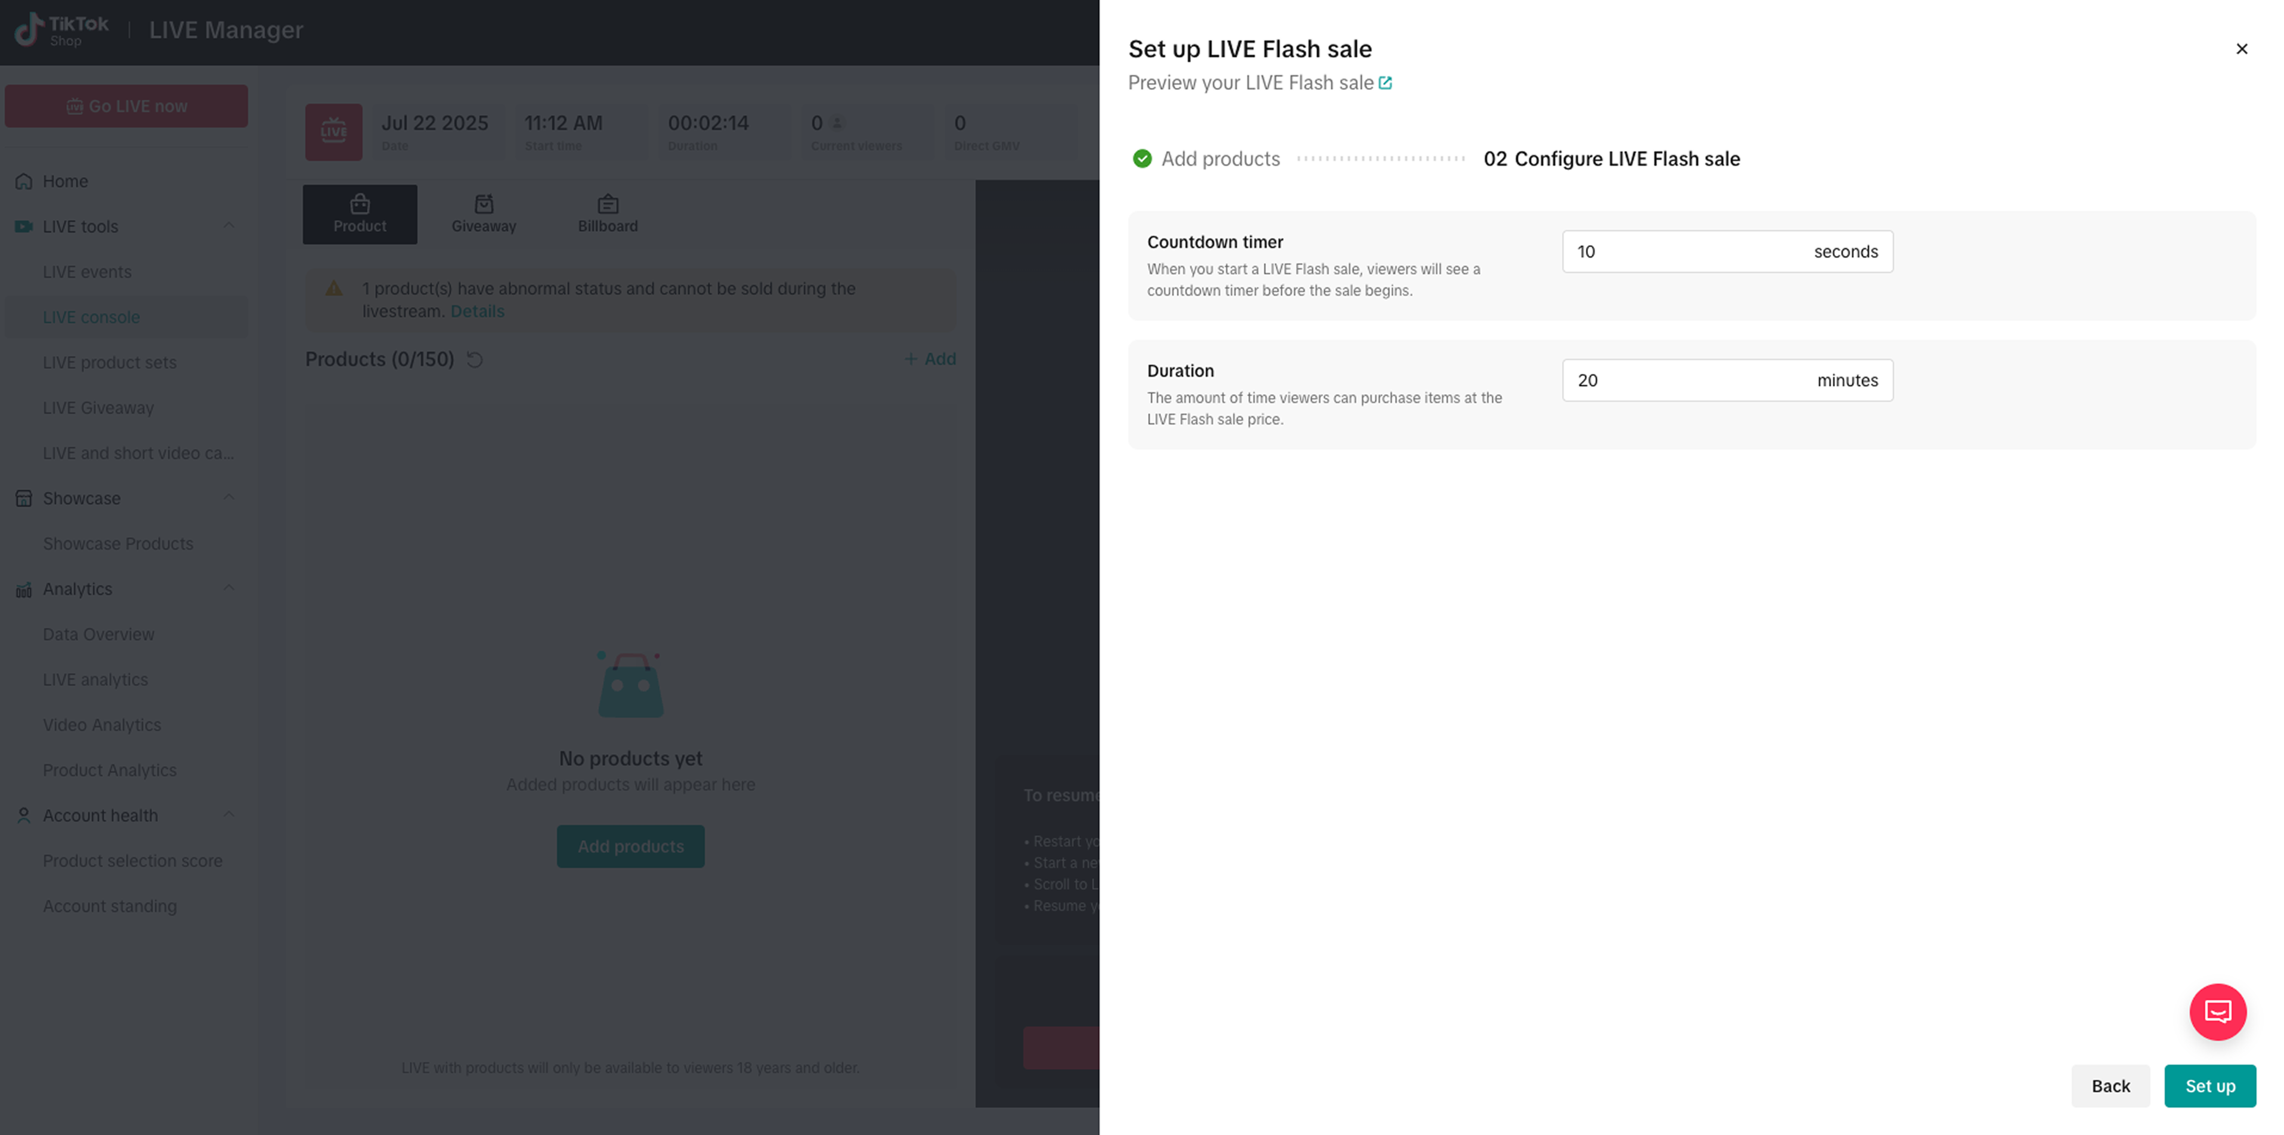Click the yellow warning triangle icon
Image resolution: width=2284 pixels, height=1135 pixels.
point(335,289)
